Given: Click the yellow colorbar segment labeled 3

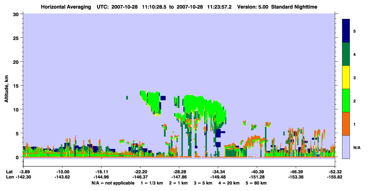Looking at the screenshot, I should [346, 77].
